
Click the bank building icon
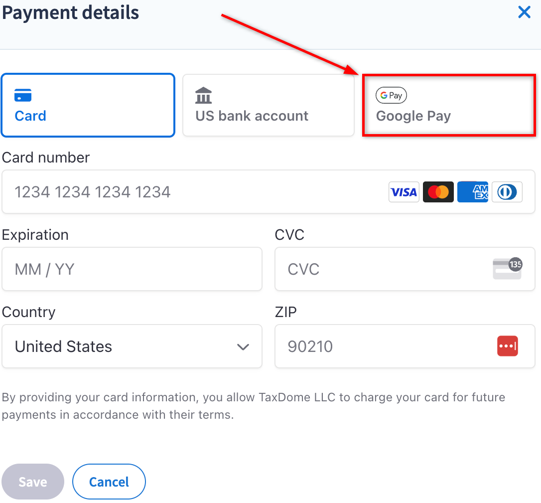click(204, 95)
